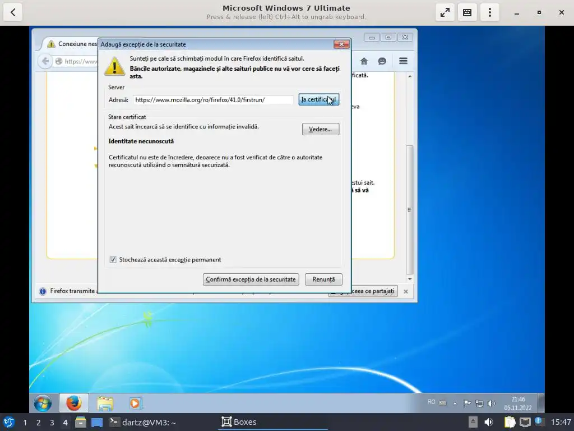The image size is (574, 431).
Task: Open Windows Explorer from taskbar
Action: coord(105,403)
